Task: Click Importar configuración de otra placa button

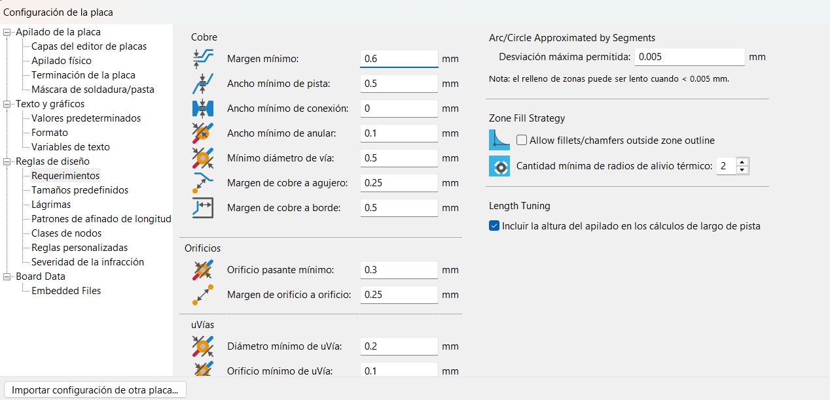Action: click(x=95, y=390)
